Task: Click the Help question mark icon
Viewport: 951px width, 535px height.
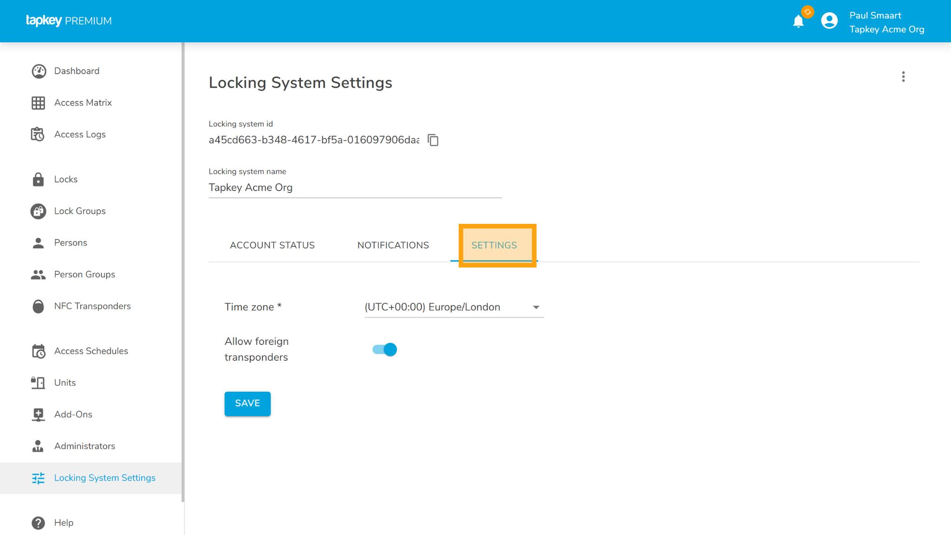Action: [39, 523]
